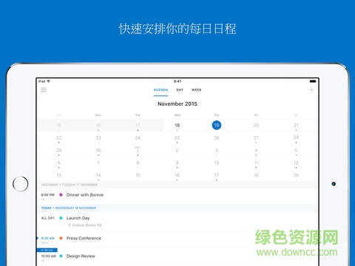355x266 pixels.
Task: Click cyan dot beside Design Review
Action: tap(61, 256)
